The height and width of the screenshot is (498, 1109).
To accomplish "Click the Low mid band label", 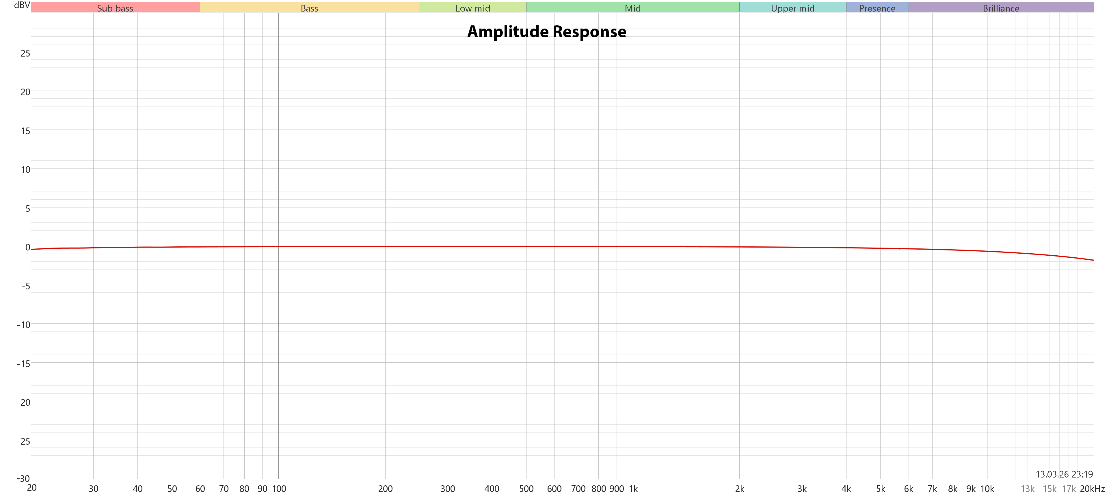I will (472, 8).
